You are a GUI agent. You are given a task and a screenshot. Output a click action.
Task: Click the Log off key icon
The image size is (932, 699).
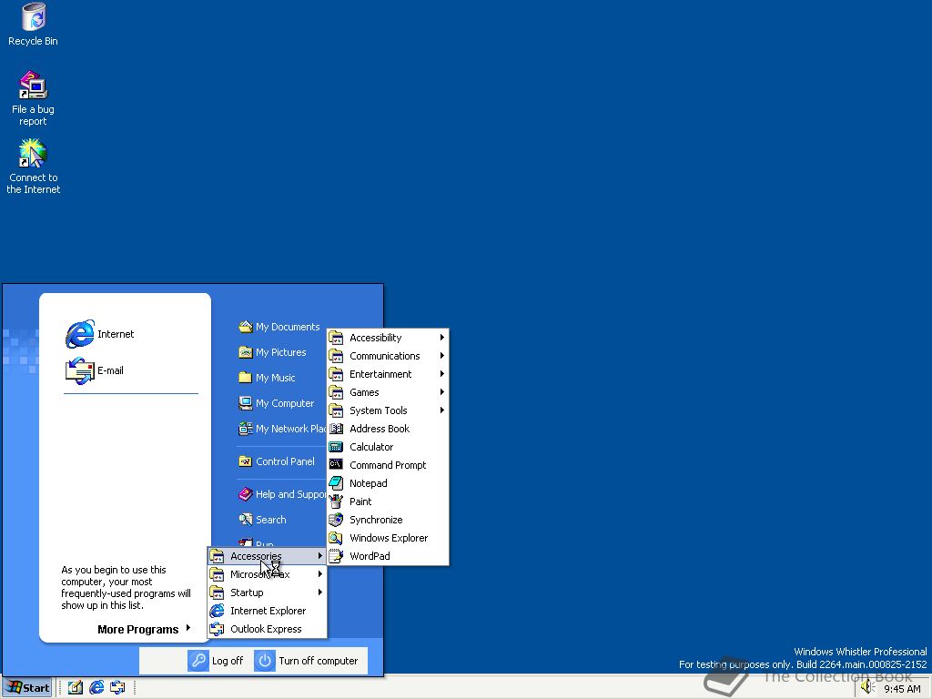pyautogui.click(x=198, y=661)
